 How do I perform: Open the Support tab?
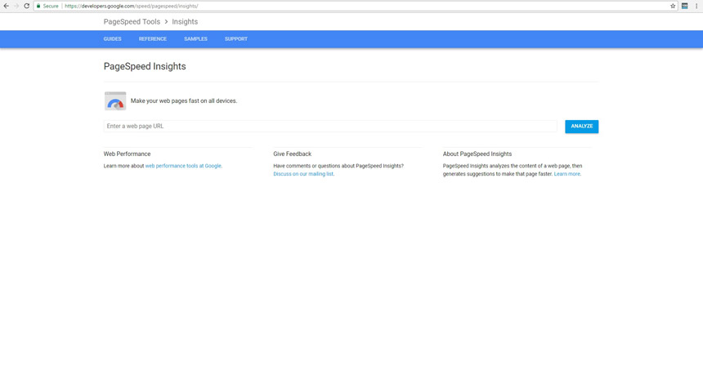click(236, 39)
